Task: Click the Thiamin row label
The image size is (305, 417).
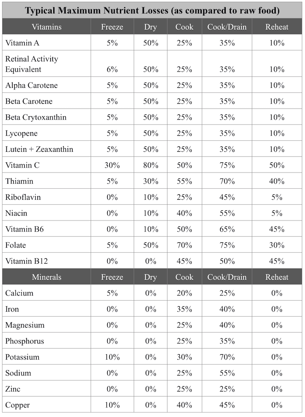Action: pyautogui.click(x=19, y=181)
